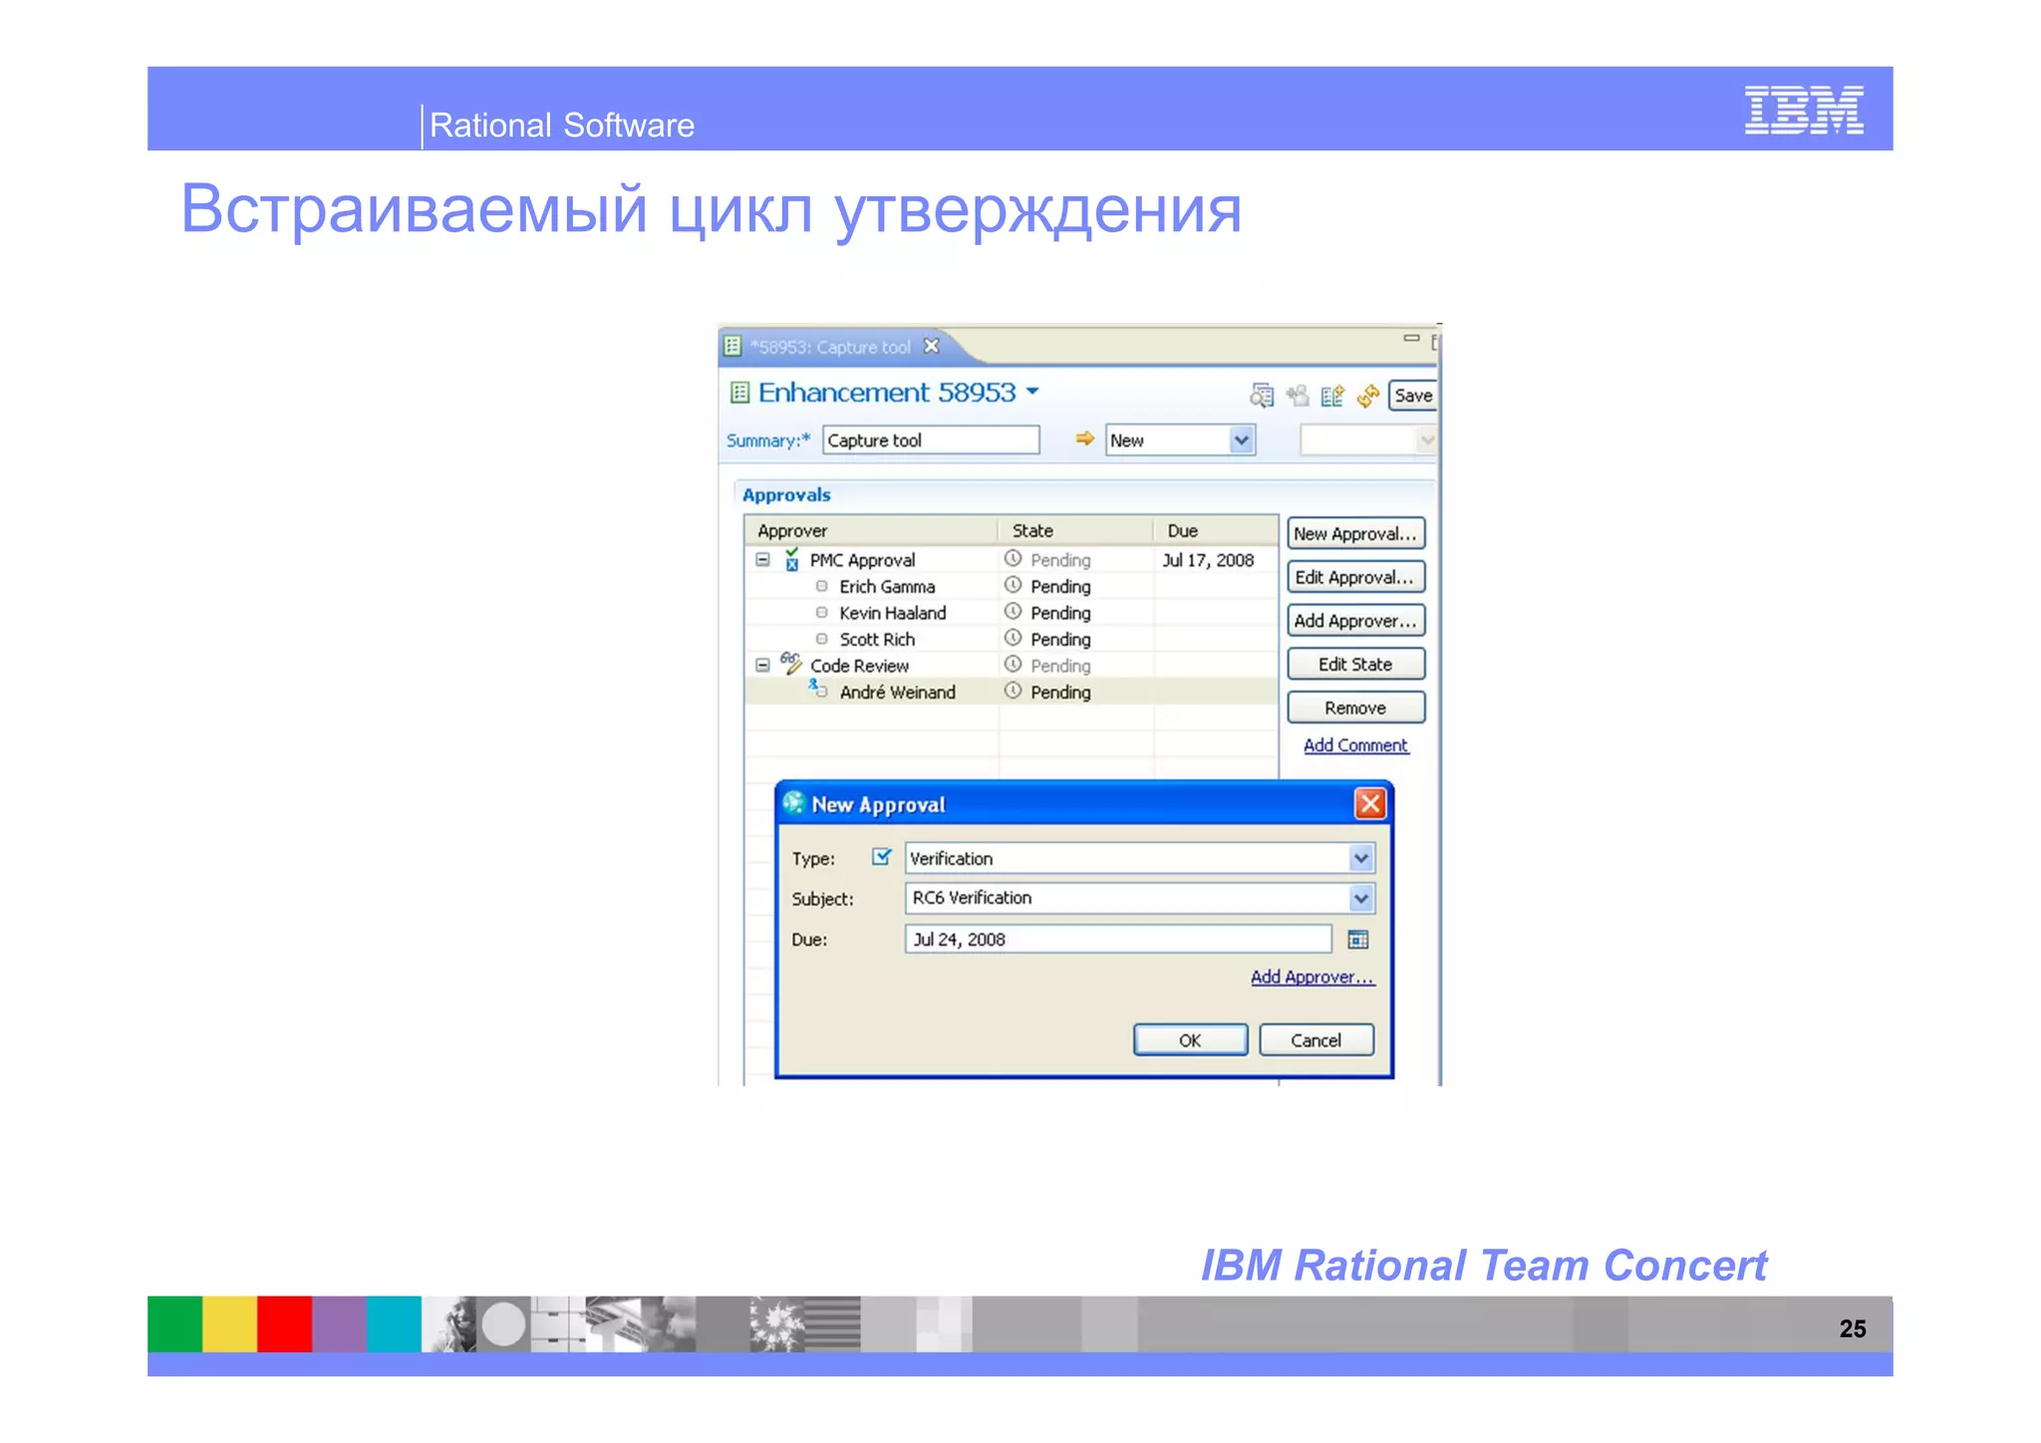This screenshot has height=1443, width=2041.
Task: Click the copy work item toolbar icon
Action: [1332, 396]
